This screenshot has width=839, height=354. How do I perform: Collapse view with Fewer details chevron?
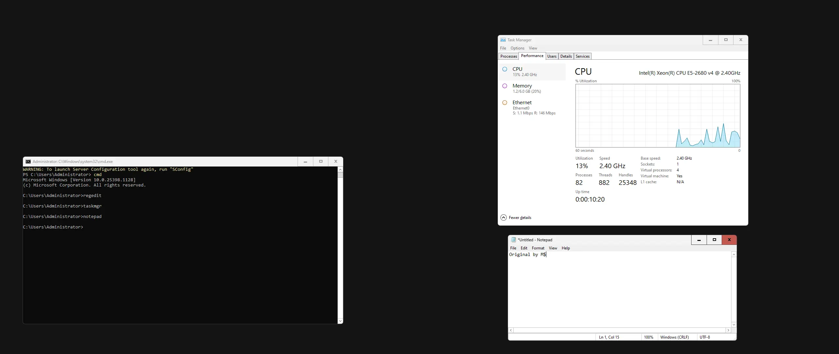pyautogui.click(x=503, y=218)
